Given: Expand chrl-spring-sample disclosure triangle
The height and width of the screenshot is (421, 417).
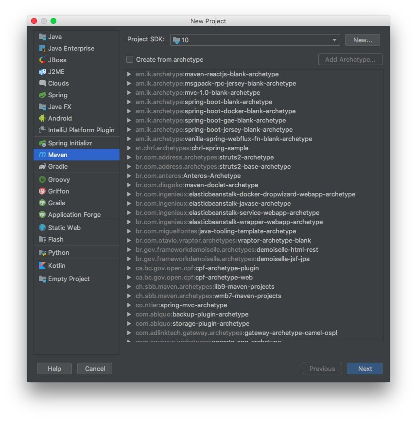Looking at the screenshot, I should (129, 148).
